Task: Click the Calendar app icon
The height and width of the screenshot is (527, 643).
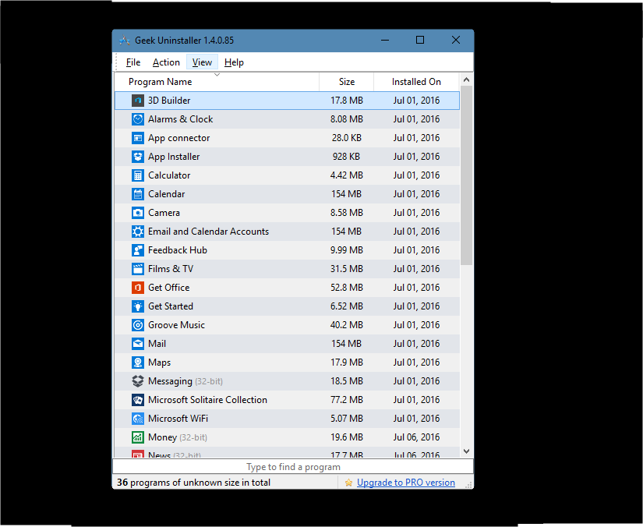Action: tap(138, 194)
